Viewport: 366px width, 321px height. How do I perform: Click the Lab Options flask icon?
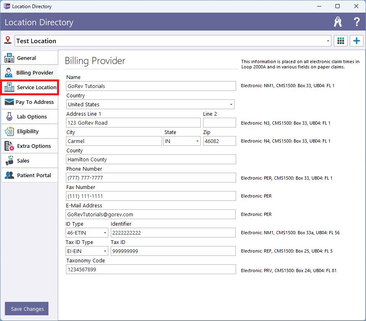pyautogui.click(x=9, y=117)
